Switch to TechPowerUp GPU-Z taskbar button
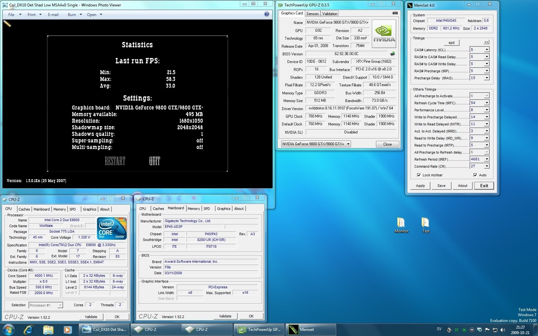This screenshot has height=336, width=538. [x=259, y=330]
